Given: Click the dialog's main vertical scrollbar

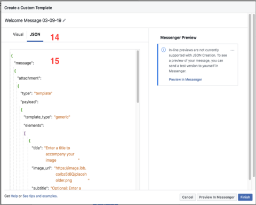Looking at the screenshot, I should click(250, 97).
